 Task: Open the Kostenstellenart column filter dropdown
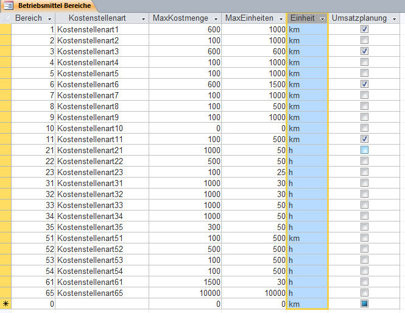point(143,19)
